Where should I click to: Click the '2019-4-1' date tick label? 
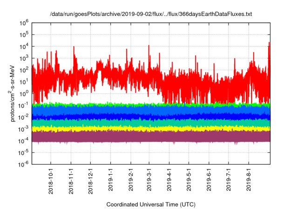tap(169, 180)
